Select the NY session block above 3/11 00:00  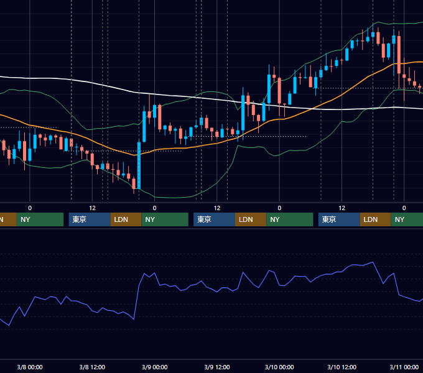tap(407, 219)
